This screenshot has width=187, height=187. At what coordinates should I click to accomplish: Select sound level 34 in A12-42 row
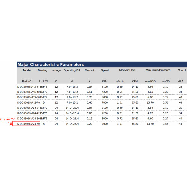pyautogui.click(x=181, y=92)
